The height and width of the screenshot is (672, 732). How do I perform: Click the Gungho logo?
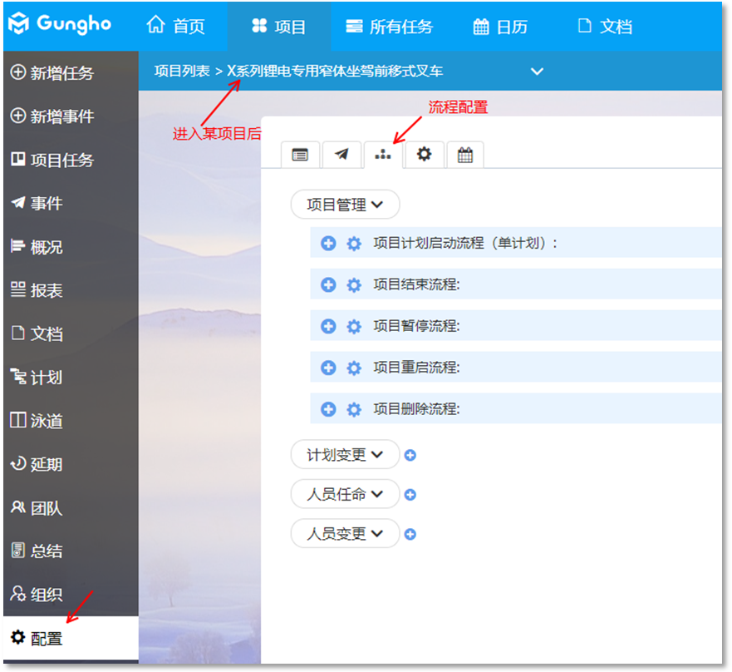click(x=60, y=23)
